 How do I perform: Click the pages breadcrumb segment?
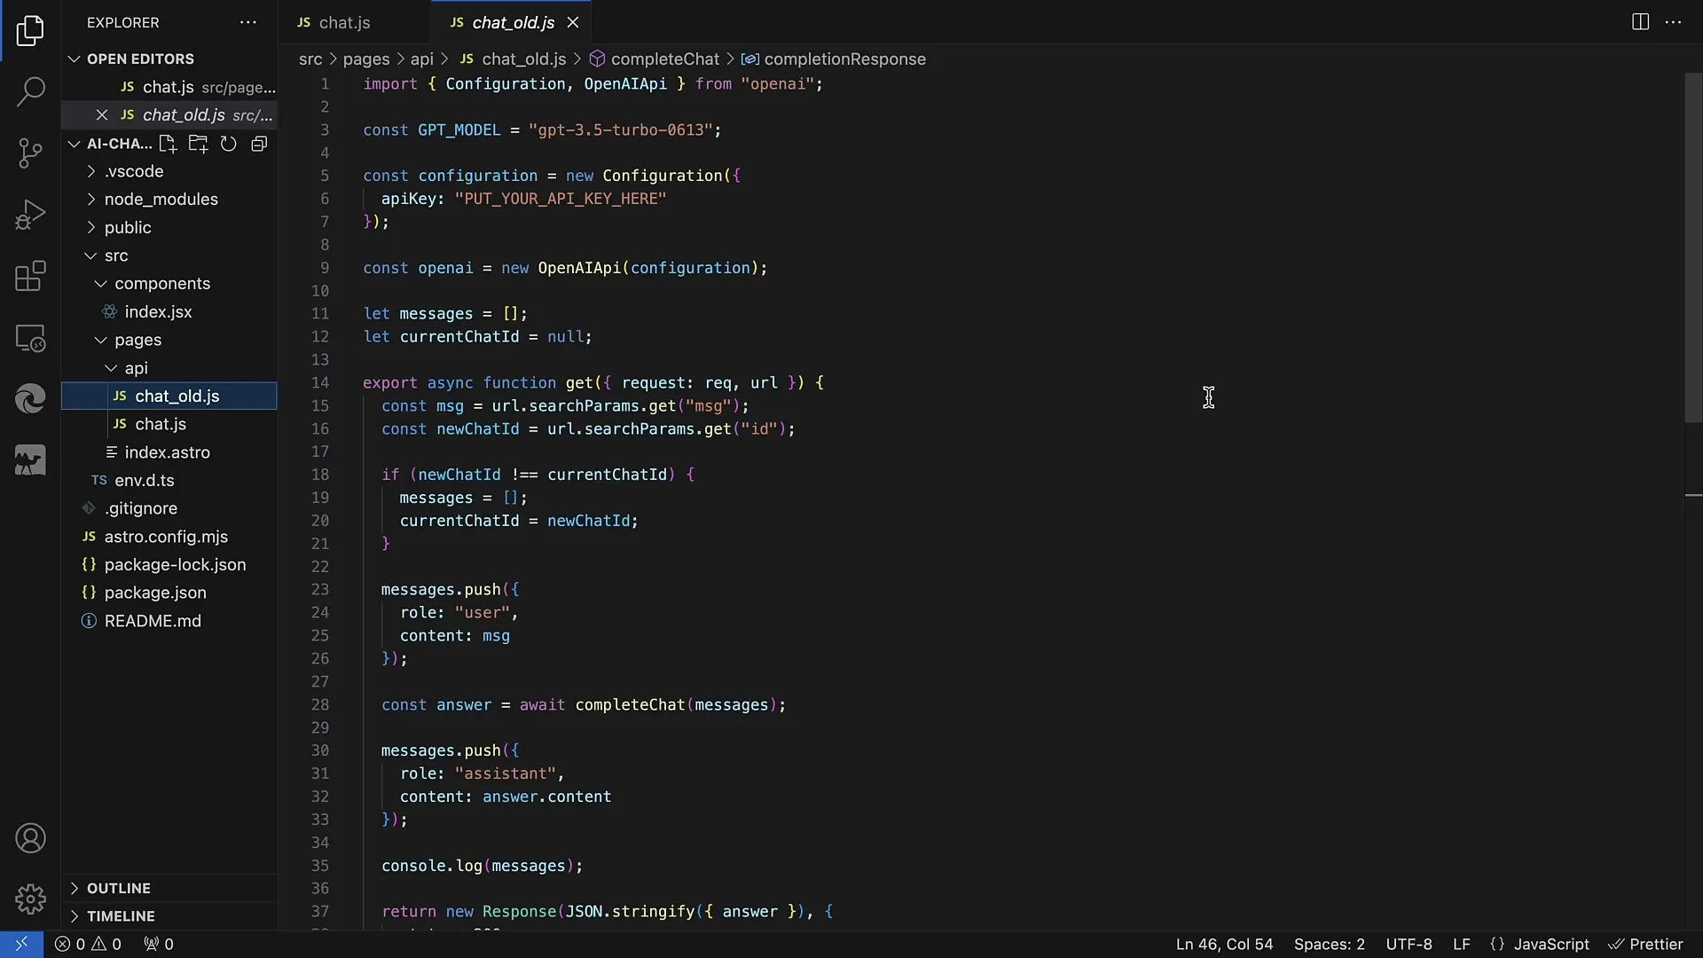366,59
